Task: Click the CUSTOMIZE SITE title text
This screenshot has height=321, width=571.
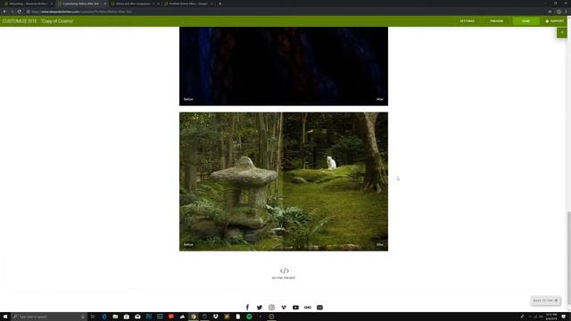Action: (20, 21)
